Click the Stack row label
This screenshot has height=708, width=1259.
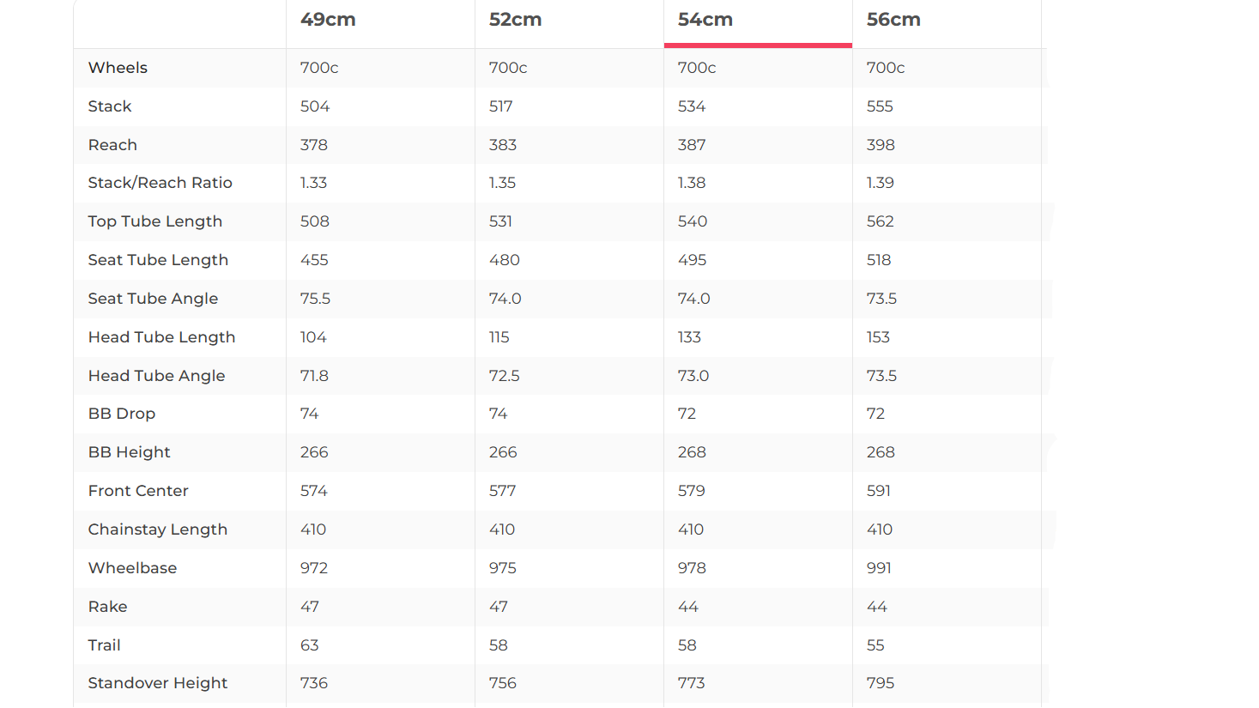click(110, 106)
